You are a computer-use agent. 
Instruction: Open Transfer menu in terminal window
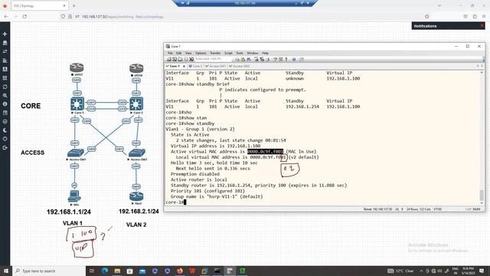[x=215, y=53]
